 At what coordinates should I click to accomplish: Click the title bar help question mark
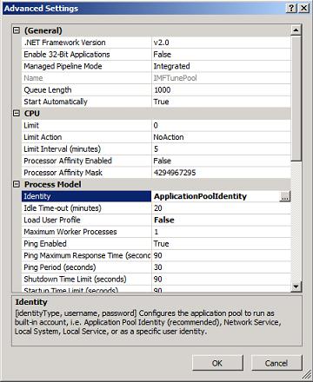point(291,8)
